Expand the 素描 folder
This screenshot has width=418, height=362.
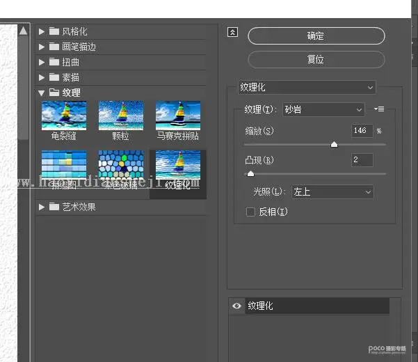pyautogui.click(x=41, y=77)
